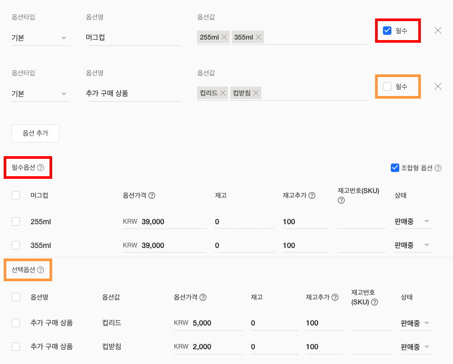
Task: Remove the 컵리드 option value tag
Action: pos(223,93)
